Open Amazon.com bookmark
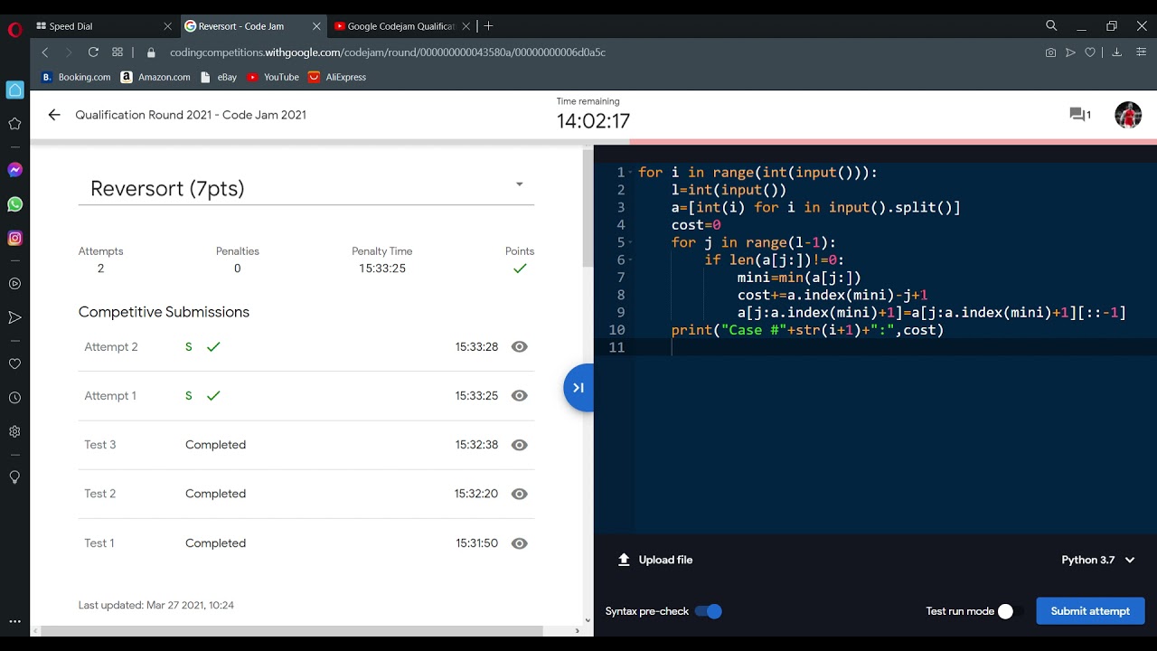Image resolution: width=1157 pixels, height=651 pixels. [x=155, y=77]
